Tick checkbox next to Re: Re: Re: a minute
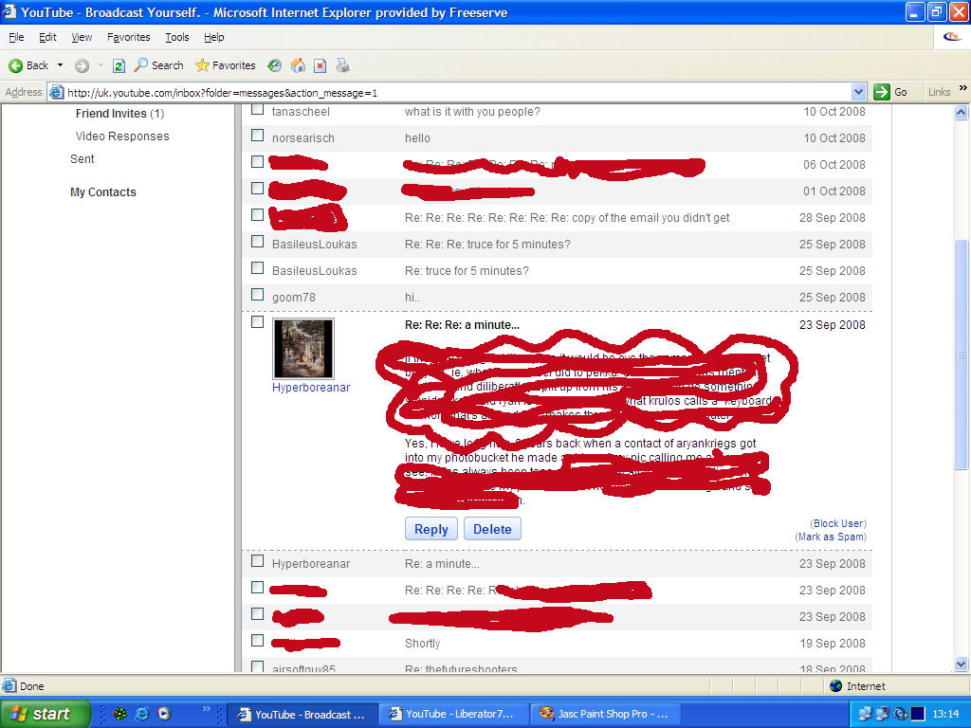The width and height of the screenshot is (971, 728). click(258, 322)
